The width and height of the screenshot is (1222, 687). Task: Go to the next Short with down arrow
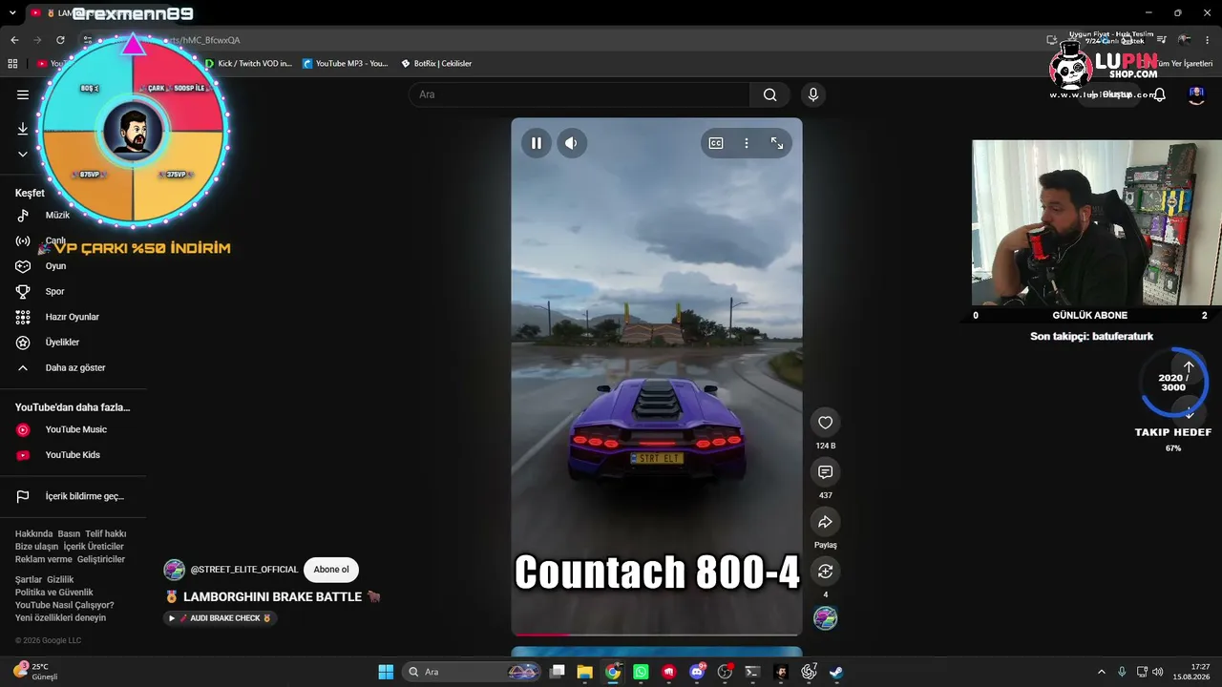tap(1190, 413)
